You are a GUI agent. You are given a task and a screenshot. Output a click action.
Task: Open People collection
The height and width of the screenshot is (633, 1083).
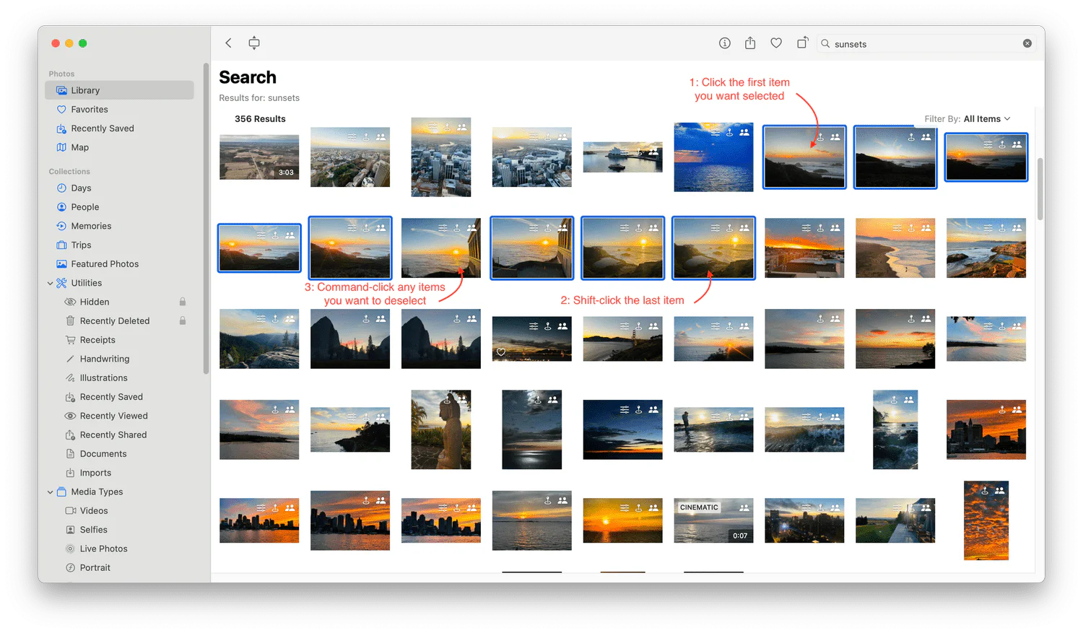119,207
